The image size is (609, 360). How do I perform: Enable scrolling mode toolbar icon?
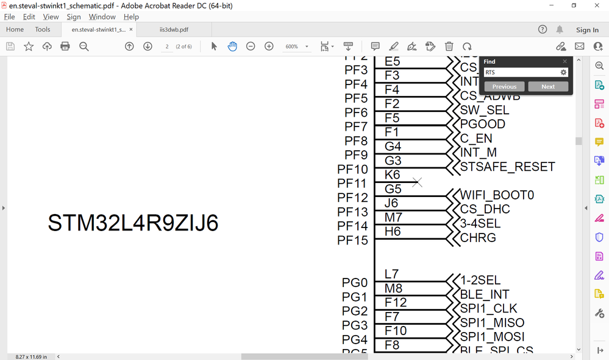pyautogui.click(x=348, y=46)
